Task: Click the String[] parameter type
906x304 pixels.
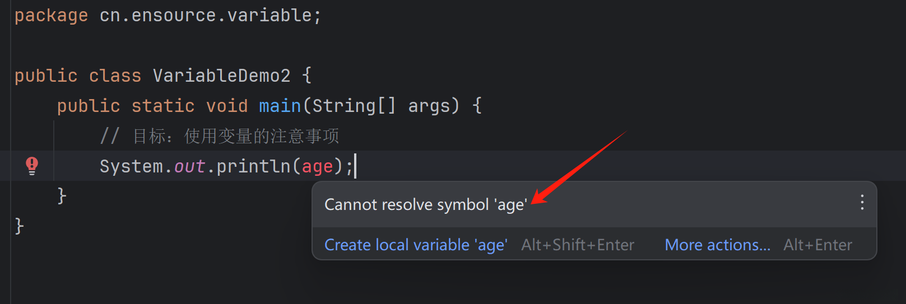Action: [354, 106]
